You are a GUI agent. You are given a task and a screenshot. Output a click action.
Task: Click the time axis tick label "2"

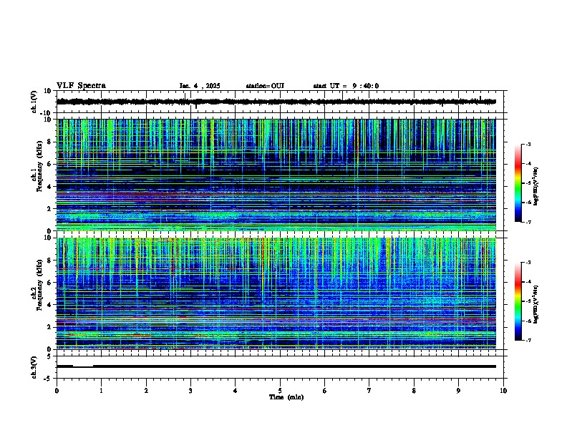coord(146,391)
